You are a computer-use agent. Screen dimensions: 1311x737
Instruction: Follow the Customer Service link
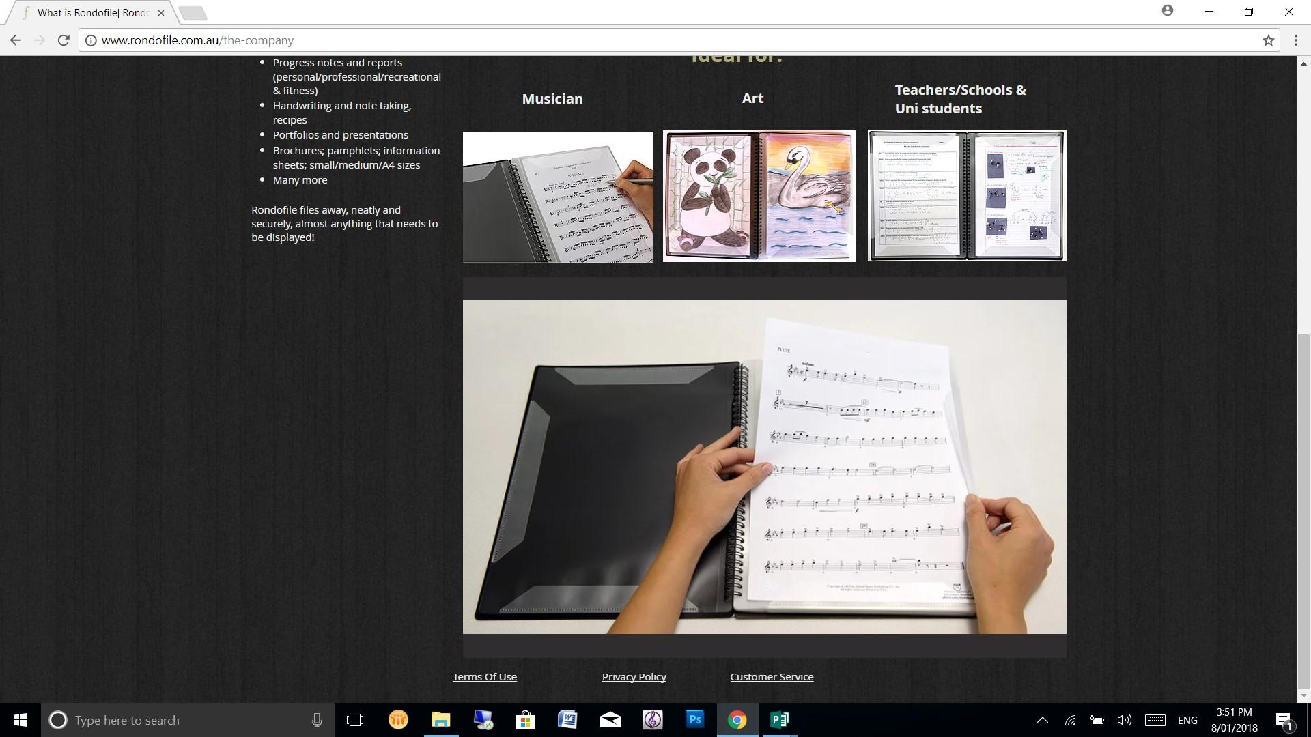pyautogui.click(x=771, y=676)
